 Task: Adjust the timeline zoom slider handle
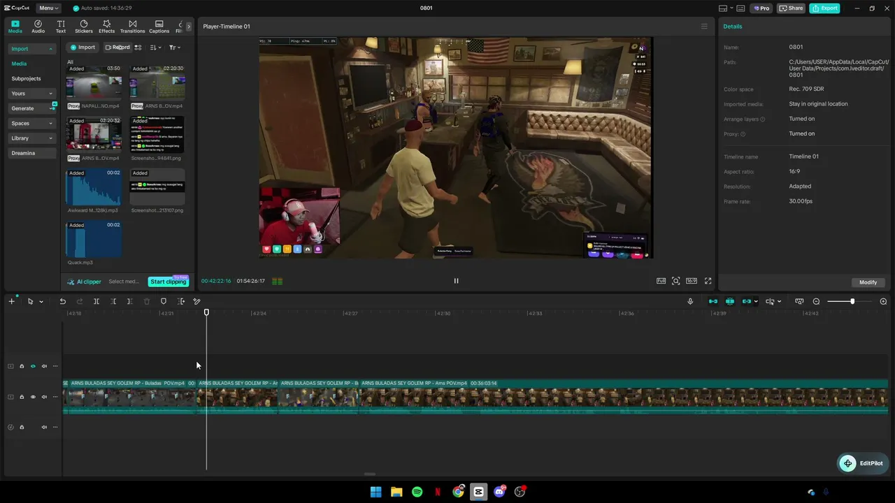click(852, 301)
